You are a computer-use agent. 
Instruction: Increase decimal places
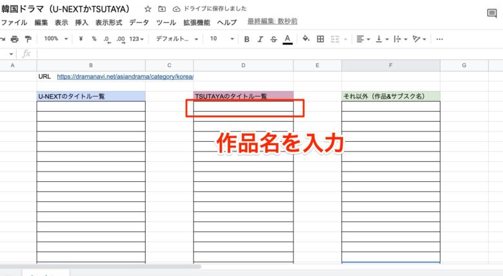coord(121,39)
